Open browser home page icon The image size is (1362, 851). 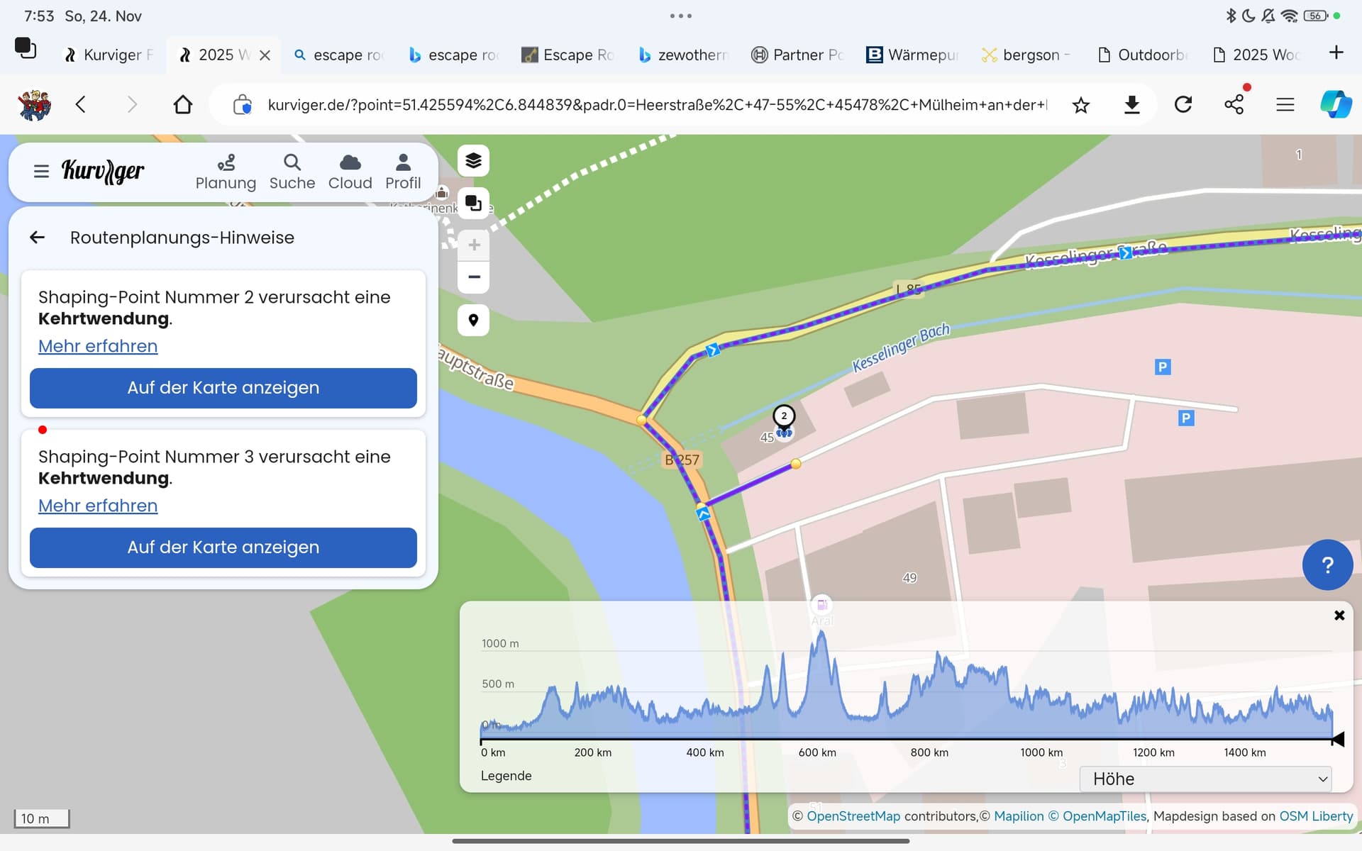coord(183,105)
